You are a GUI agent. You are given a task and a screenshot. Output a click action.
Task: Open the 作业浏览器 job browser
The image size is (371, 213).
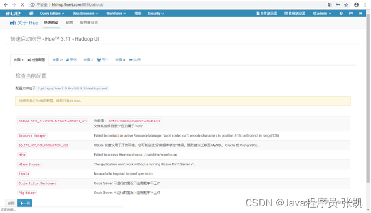pos(295,14)
